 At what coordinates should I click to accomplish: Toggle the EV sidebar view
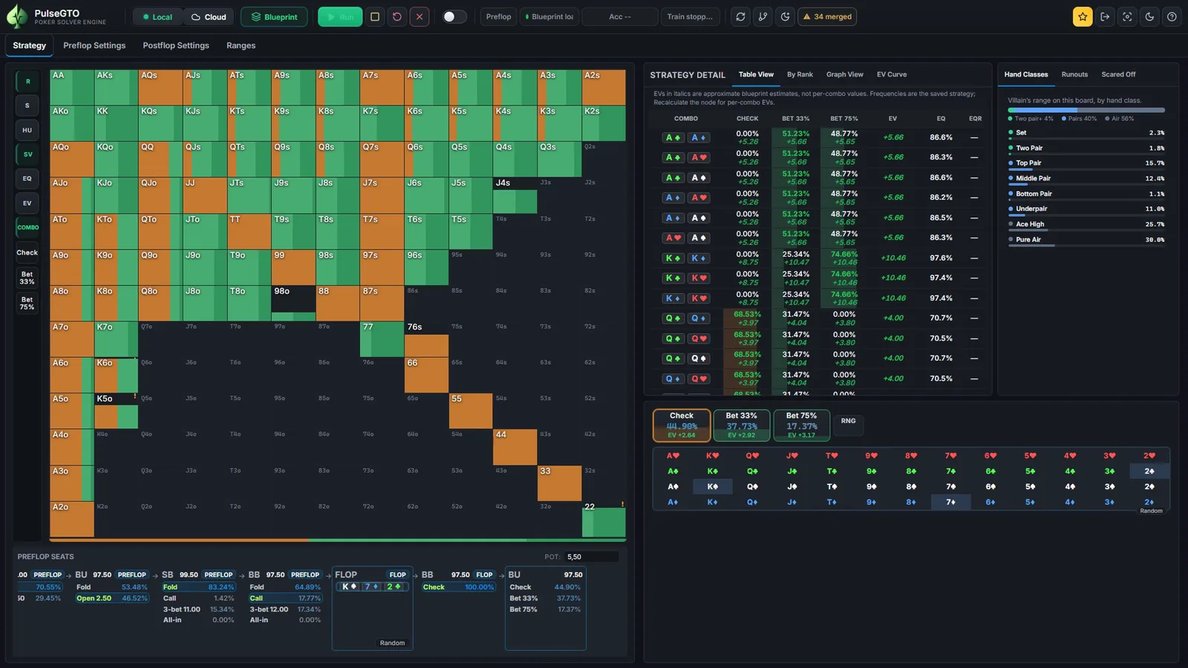(x=27, y=203)
